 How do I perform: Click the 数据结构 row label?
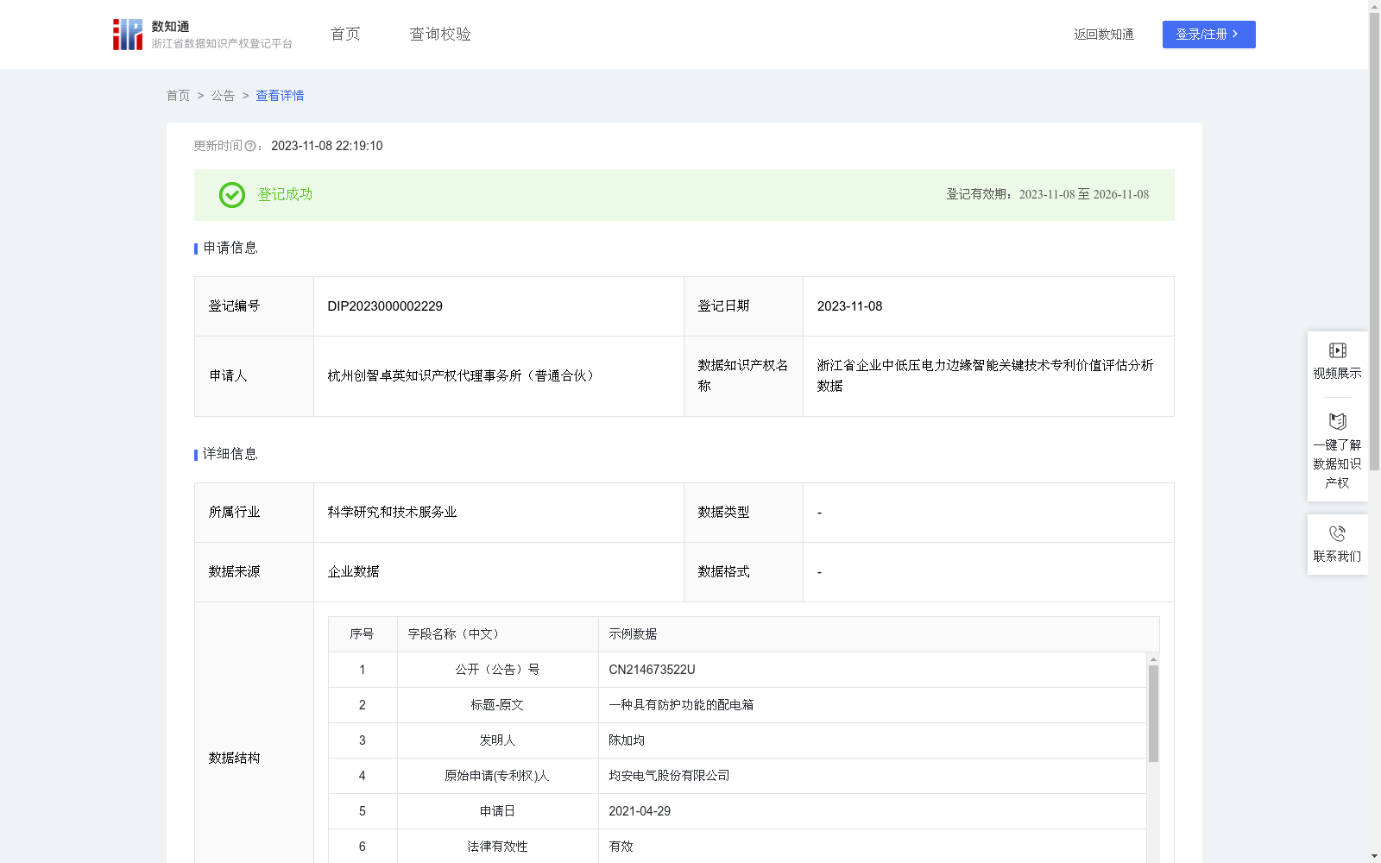click(234, 759)
